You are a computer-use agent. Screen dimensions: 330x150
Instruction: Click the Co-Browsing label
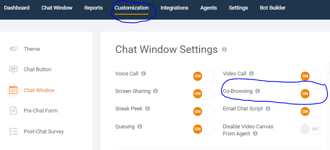[237, 91]
